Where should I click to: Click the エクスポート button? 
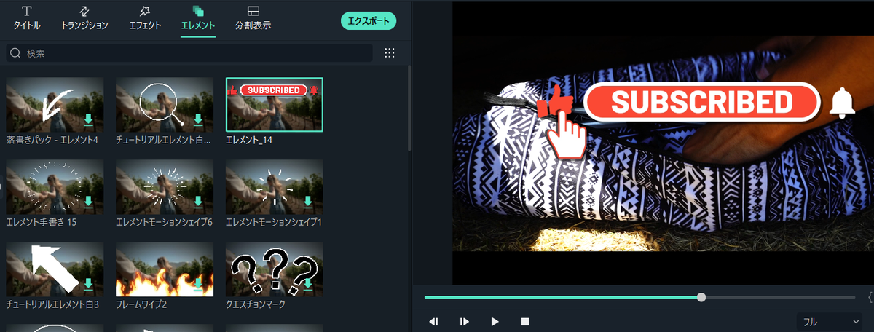369,20
